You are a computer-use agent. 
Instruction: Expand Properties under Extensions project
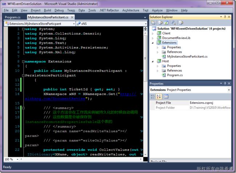pyautogui.click(x=158, y=48)
